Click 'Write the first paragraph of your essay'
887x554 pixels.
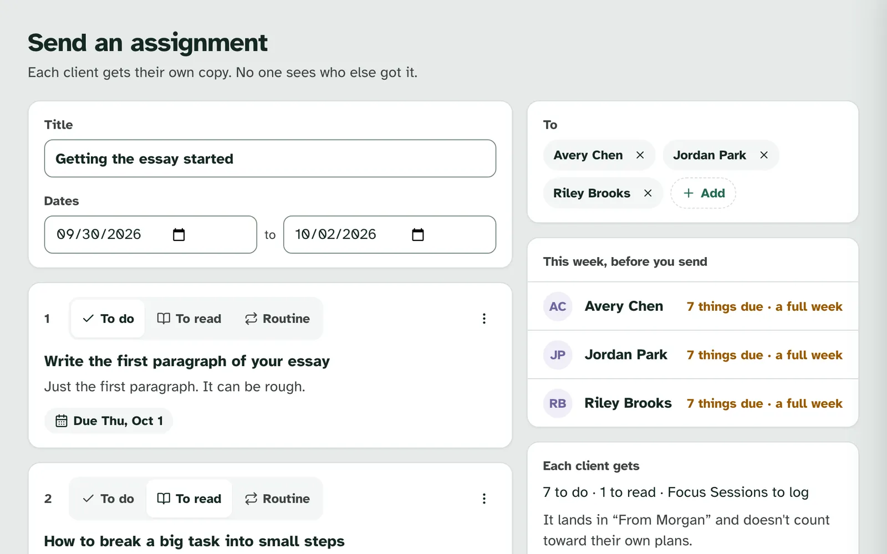(x=187, y=361)
